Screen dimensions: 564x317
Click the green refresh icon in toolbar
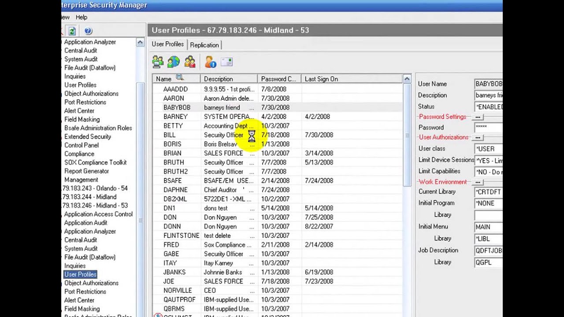click(x=72, y=30)
